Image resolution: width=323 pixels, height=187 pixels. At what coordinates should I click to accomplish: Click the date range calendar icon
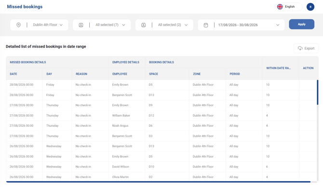click(x=206, y=25)
